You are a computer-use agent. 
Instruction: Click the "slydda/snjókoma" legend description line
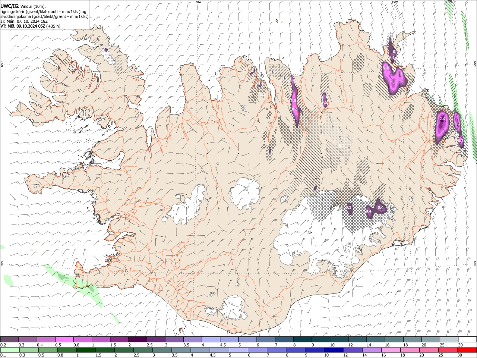(44, 16)
